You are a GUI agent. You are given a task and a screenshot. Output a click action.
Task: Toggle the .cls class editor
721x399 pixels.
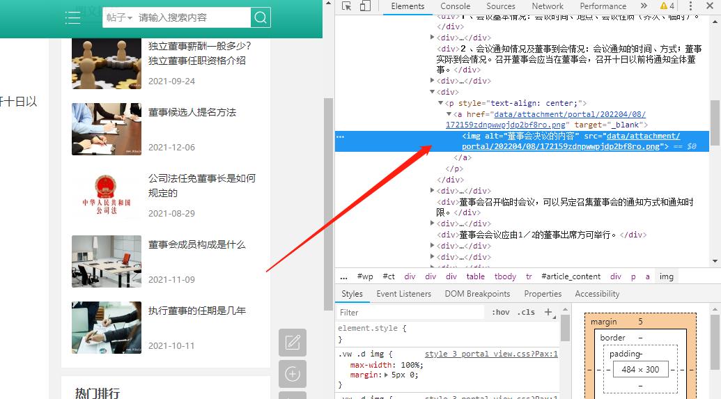coord(526,312)
